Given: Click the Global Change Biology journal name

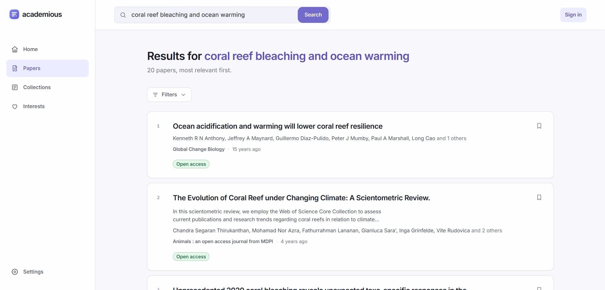Looking at the screenshot, I should 199,149.
